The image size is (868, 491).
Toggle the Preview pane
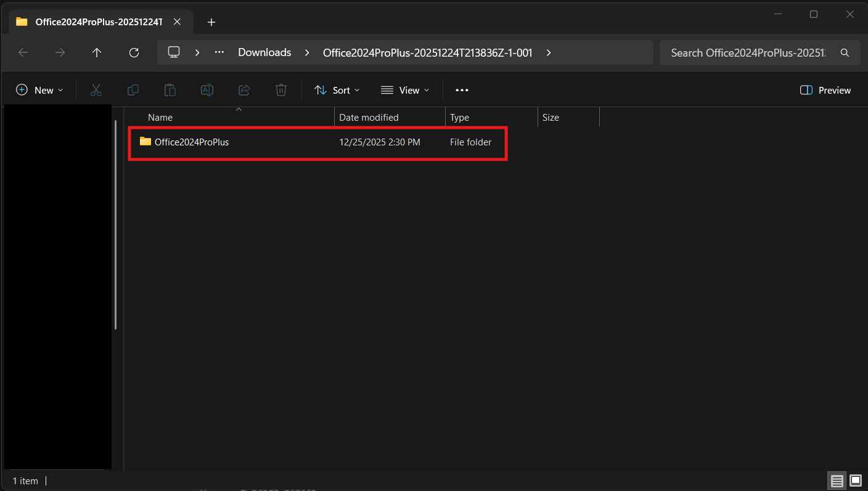pos(825,90)
